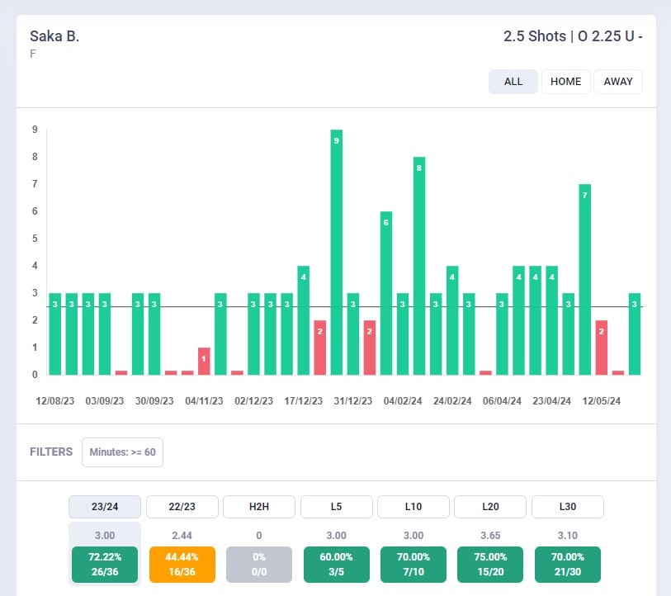Click the 70.00% 7/10 hit-rate box
The image size is (671, 596).
413,565
